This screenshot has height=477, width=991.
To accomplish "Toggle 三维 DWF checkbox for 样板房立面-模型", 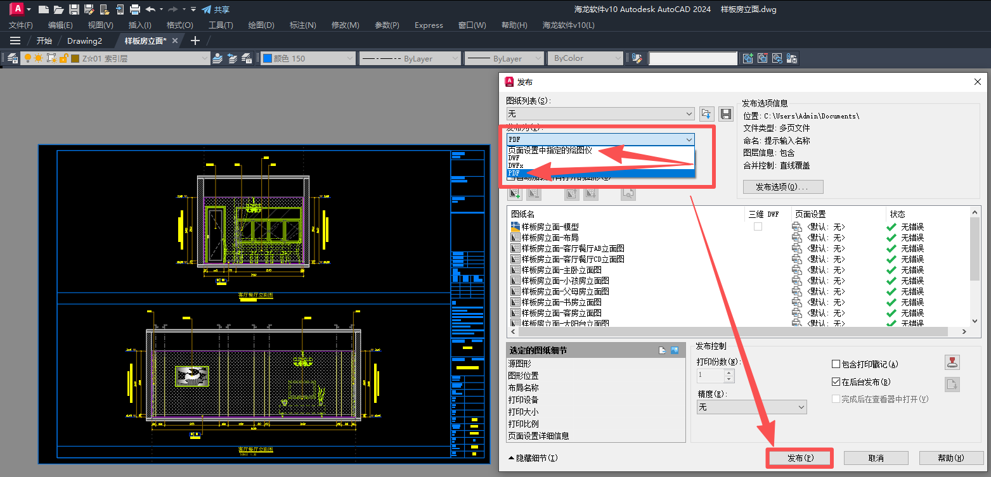I will point(758,227).
